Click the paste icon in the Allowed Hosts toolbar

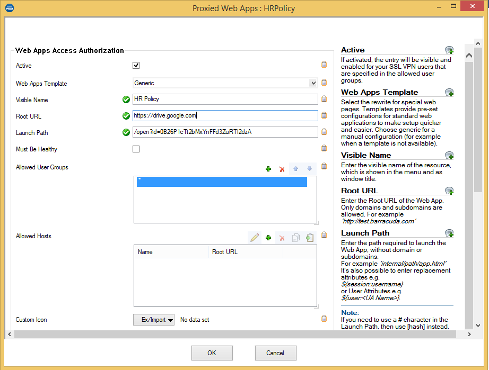coord(309,238)
